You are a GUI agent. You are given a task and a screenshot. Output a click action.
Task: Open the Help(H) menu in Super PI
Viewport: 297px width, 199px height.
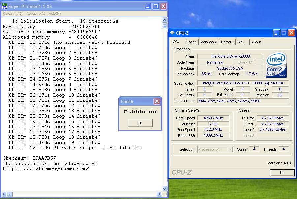coord(55,14)
